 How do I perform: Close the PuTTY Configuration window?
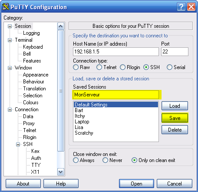[x=191, y=7]
